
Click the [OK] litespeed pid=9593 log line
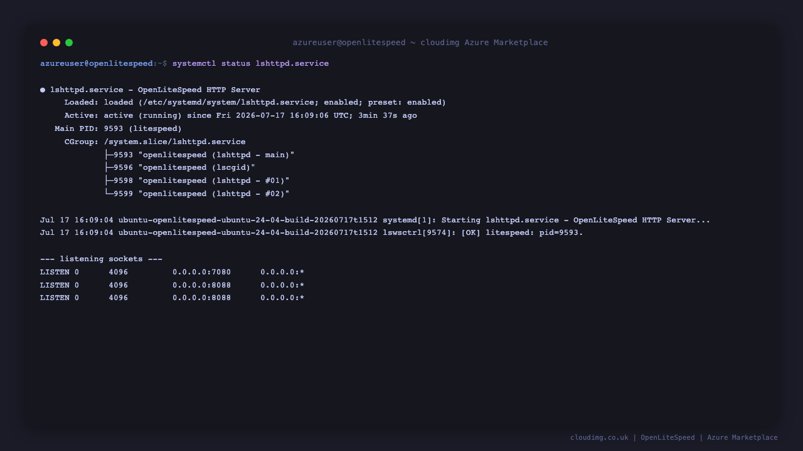point(312,233)
